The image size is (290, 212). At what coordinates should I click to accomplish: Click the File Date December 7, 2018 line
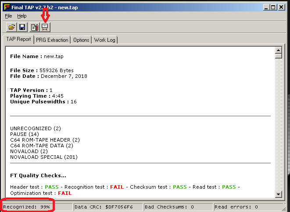click(49, 76)
